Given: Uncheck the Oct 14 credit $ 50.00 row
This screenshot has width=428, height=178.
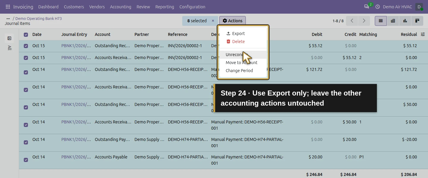Looking at the screenshot, I should [26, 125].
